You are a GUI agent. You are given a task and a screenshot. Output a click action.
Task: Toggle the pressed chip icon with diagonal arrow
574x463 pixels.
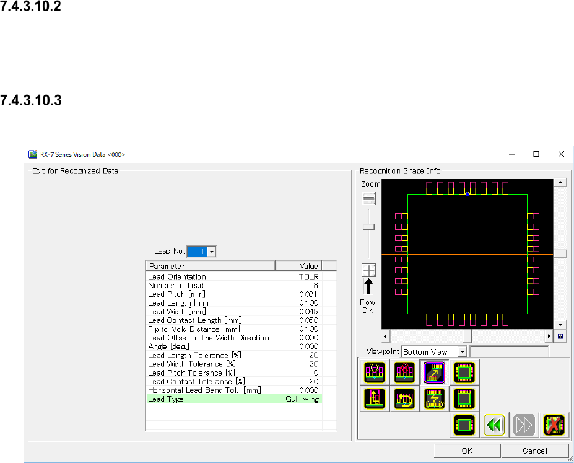[434, 371]
